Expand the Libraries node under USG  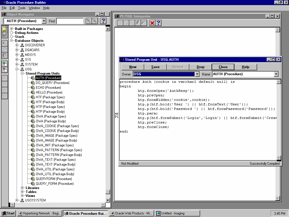[x=22, y=188]
